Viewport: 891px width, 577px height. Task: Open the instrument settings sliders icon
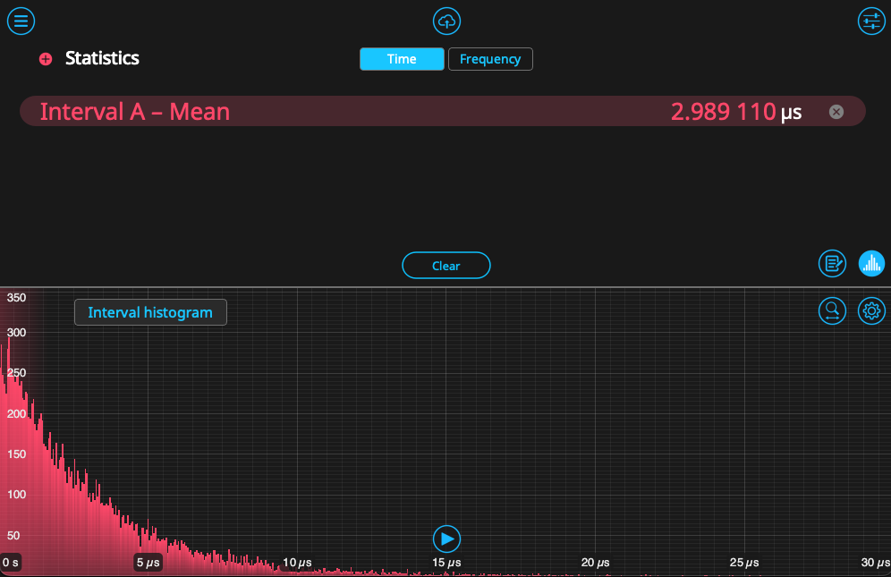pos(870,21)
